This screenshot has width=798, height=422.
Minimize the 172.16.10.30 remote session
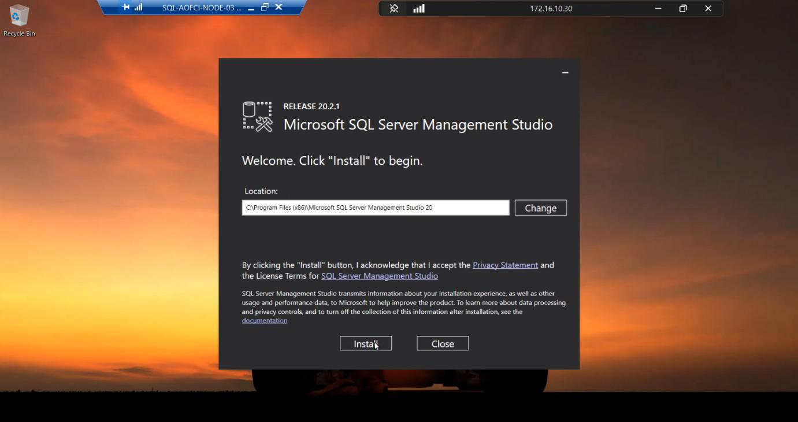pos(658,8)
